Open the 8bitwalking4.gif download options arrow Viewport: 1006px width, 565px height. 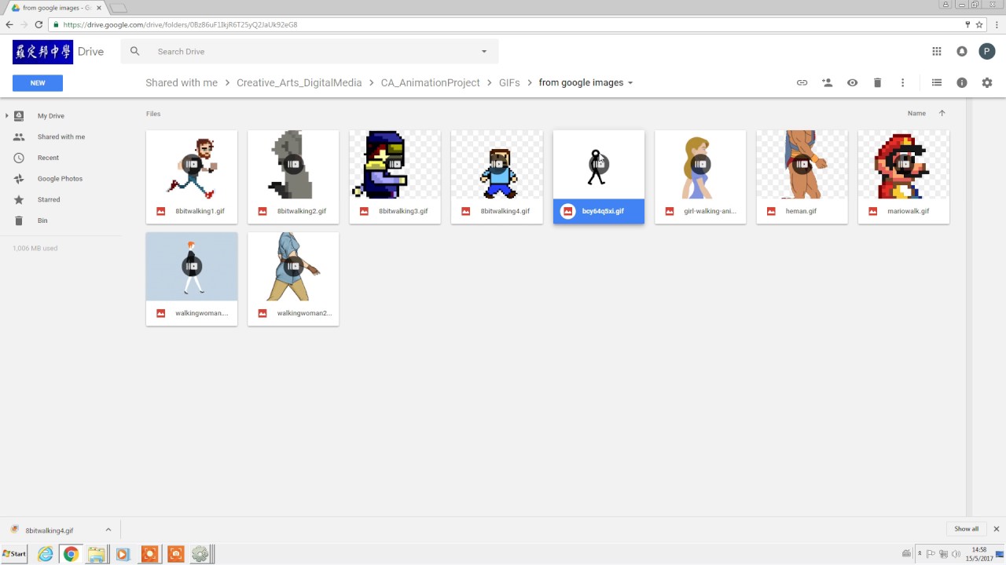point(108,530)
